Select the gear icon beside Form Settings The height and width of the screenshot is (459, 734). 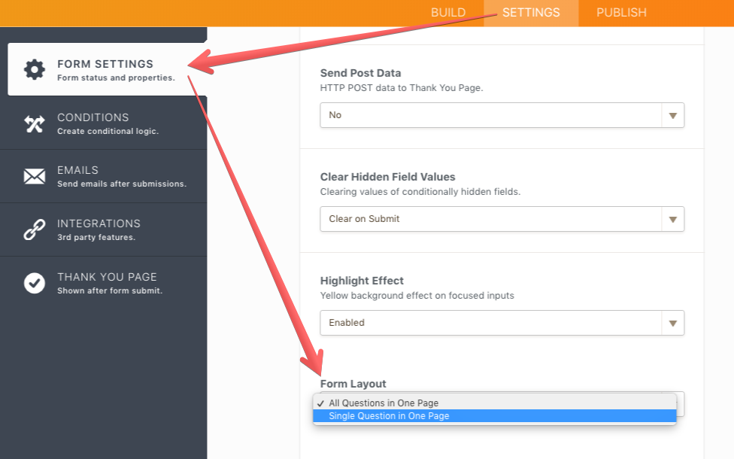coord(35,68)
